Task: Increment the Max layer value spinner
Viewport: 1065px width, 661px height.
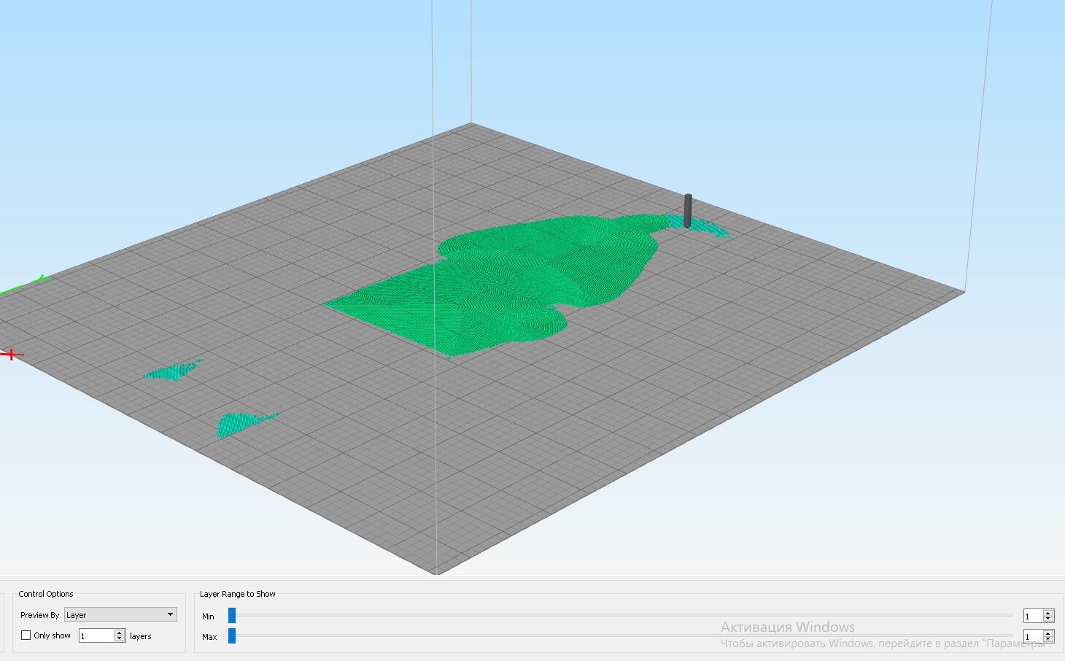Action: 1048,634
